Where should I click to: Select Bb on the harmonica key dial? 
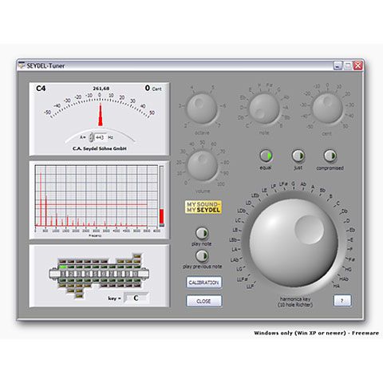coord(322,191)
